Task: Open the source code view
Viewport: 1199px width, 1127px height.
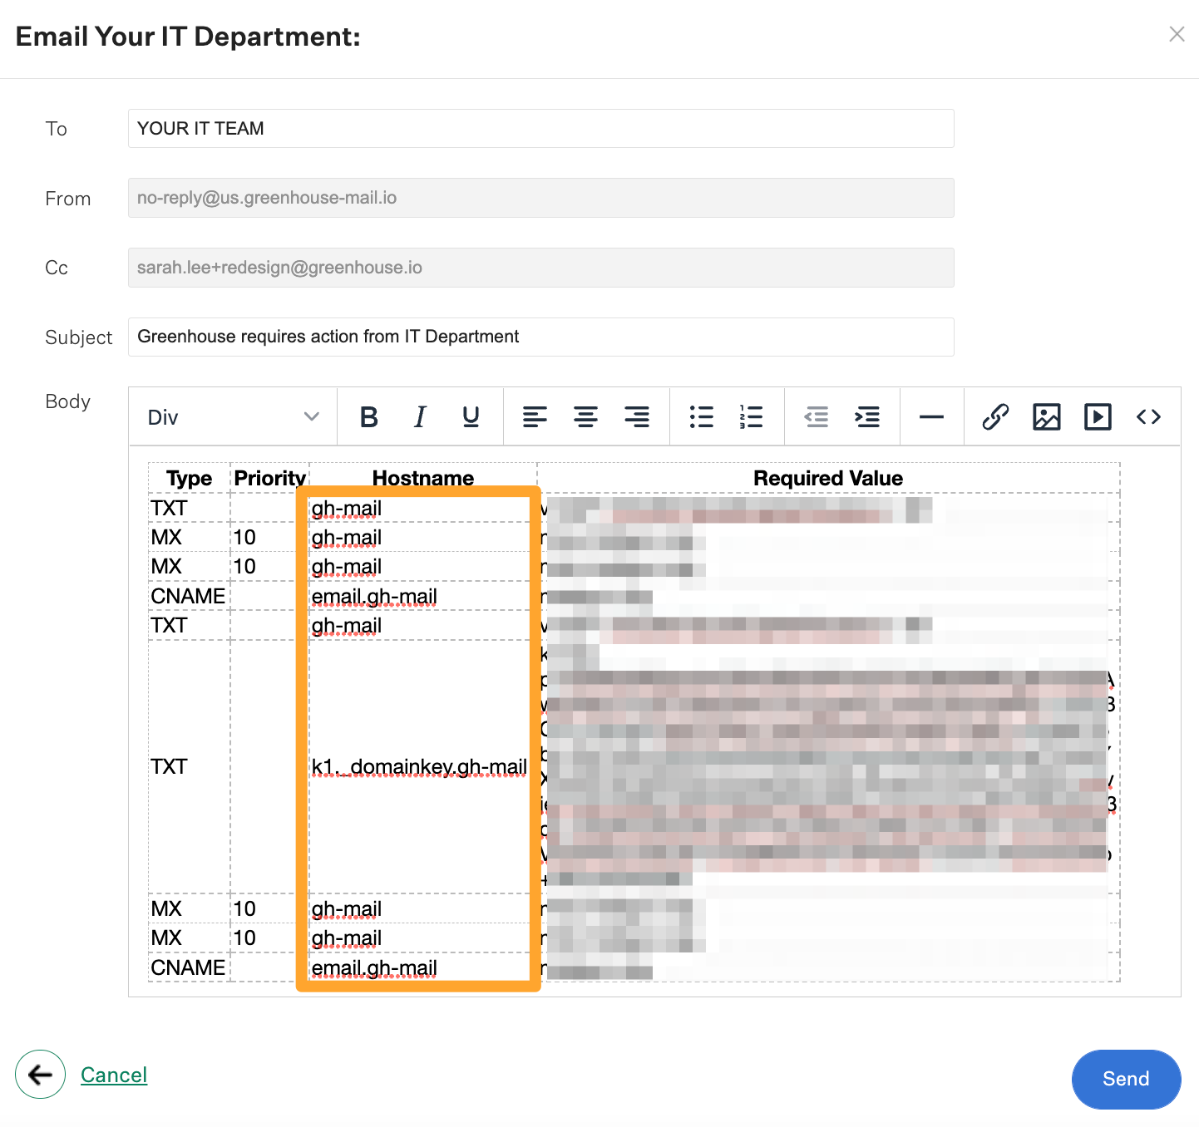Action: tap(1148, 416)
